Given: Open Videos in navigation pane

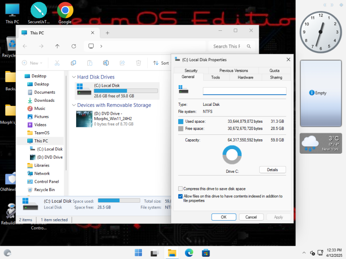Looking at the screenshot, I should click(40, 125).
